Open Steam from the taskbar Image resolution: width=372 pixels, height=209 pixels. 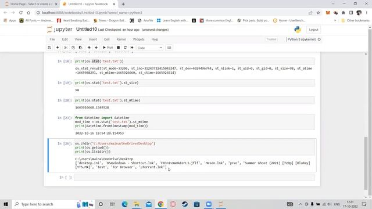coord(185,204)
